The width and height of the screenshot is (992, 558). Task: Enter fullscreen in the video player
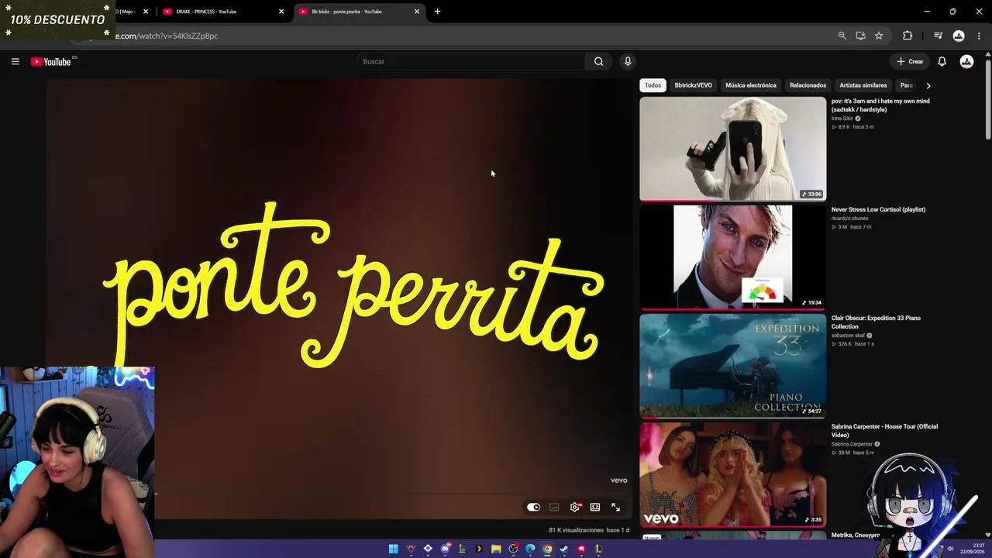point(615,507)
